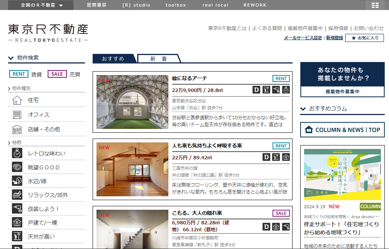This screenshot has width=389, height=249.
Task: Toggle the SALE filter in 物件検索
Action: (57, 74)
